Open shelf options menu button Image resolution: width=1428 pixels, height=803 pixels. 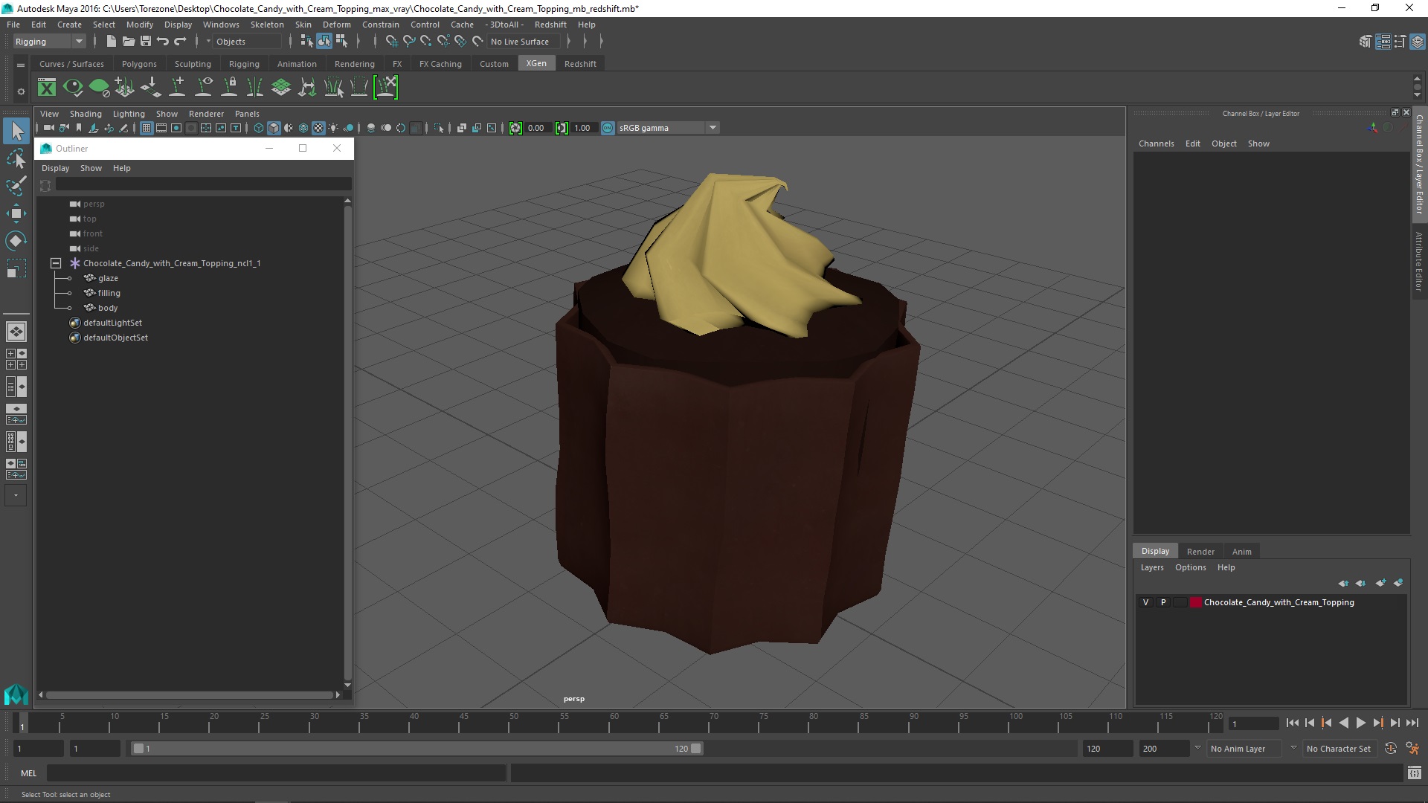pyautogui.click(x=21, y=91)
